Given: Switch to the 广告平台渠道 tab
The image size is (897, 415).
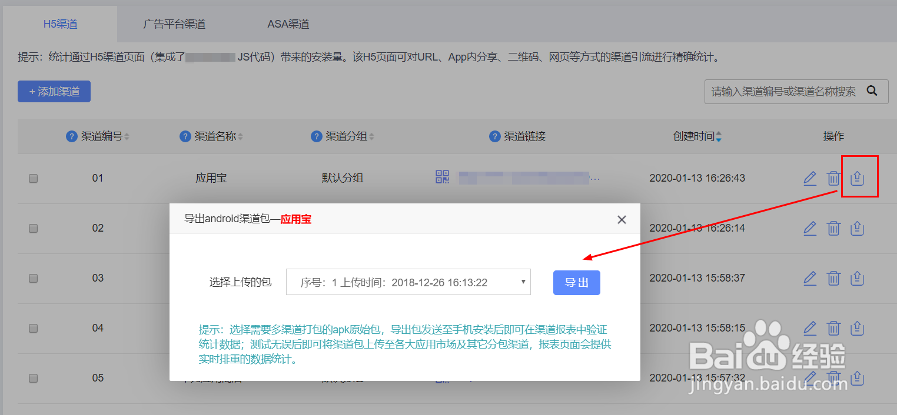Looking at the screenshot, I should [x=174, y=23].
